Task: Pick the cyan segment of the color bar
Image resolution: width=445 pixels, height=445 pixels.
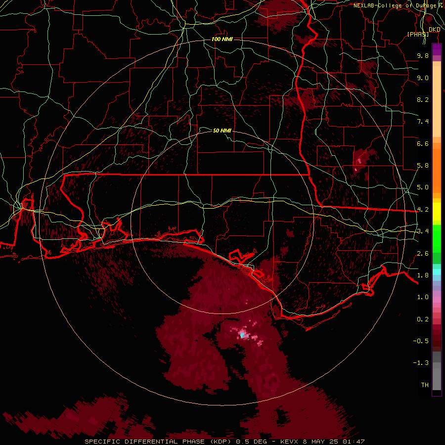Action: 437,272
